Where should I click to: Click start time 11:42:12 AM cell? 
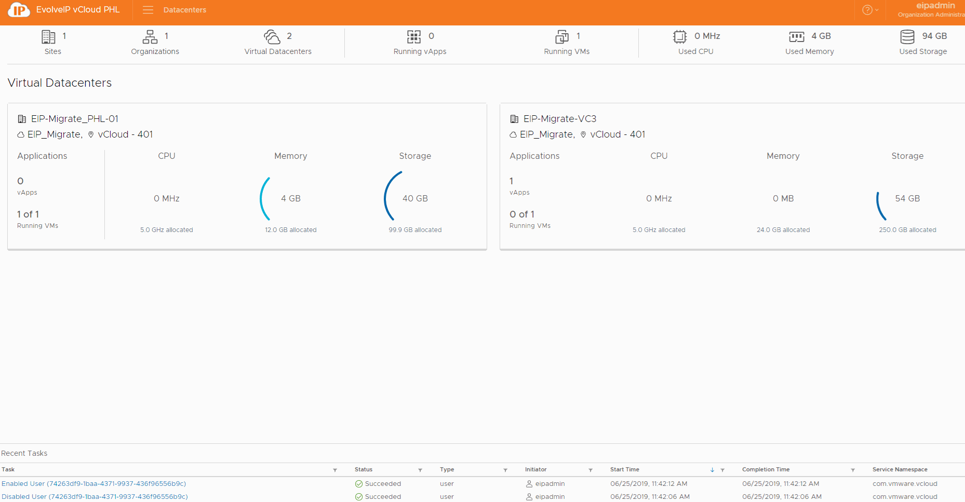coord(649,484)
